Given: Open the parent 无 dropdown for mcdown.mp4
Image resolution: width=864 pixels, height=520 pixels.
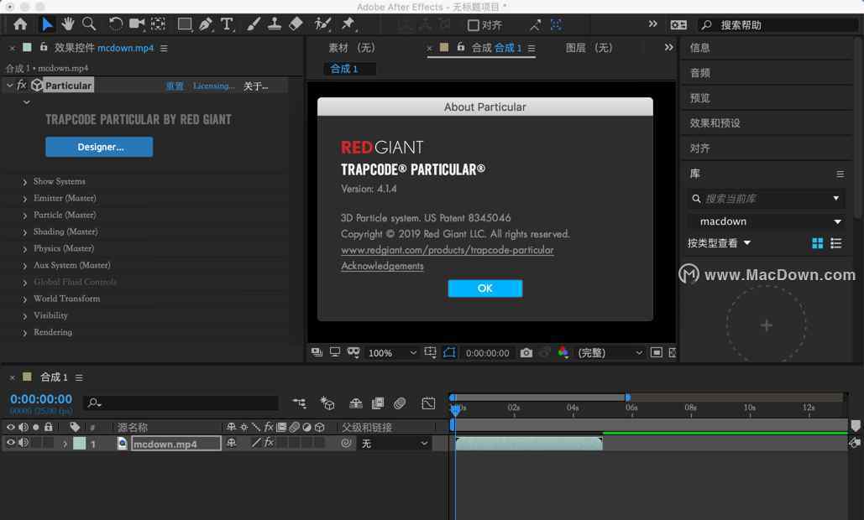Looking at the screenshot, I should coord(394,443).
